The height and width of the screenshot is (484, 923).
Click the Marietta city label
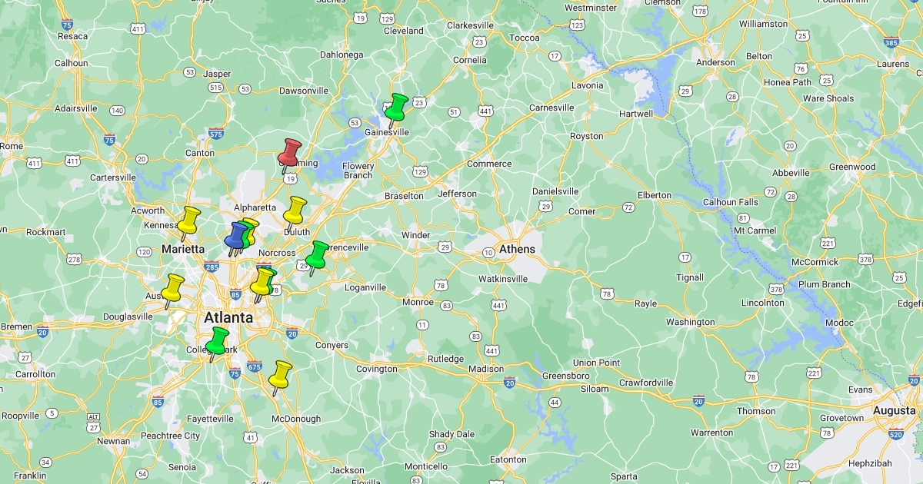point(183,249)
